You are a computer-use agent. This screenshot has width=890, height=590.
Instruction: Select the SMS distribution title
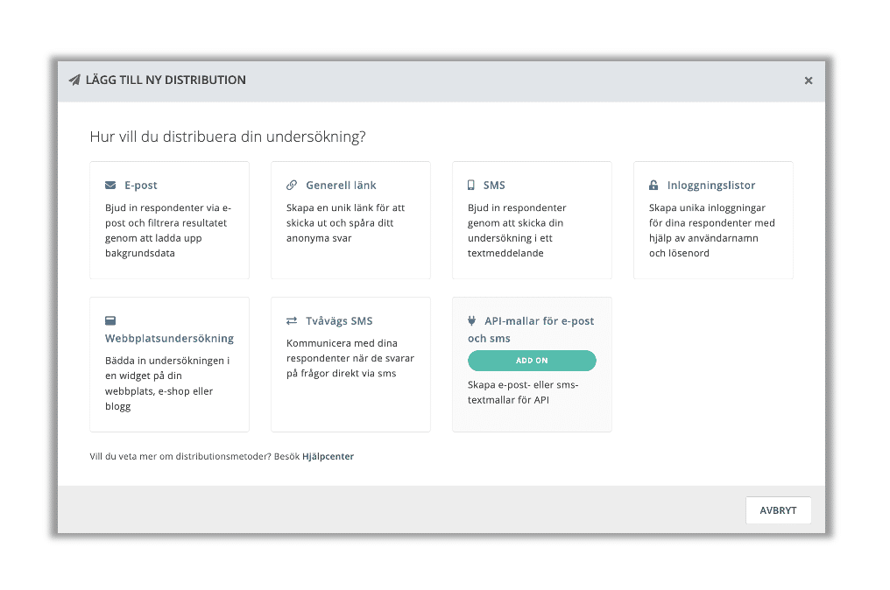pyautogui.click(x=494, y=186)
